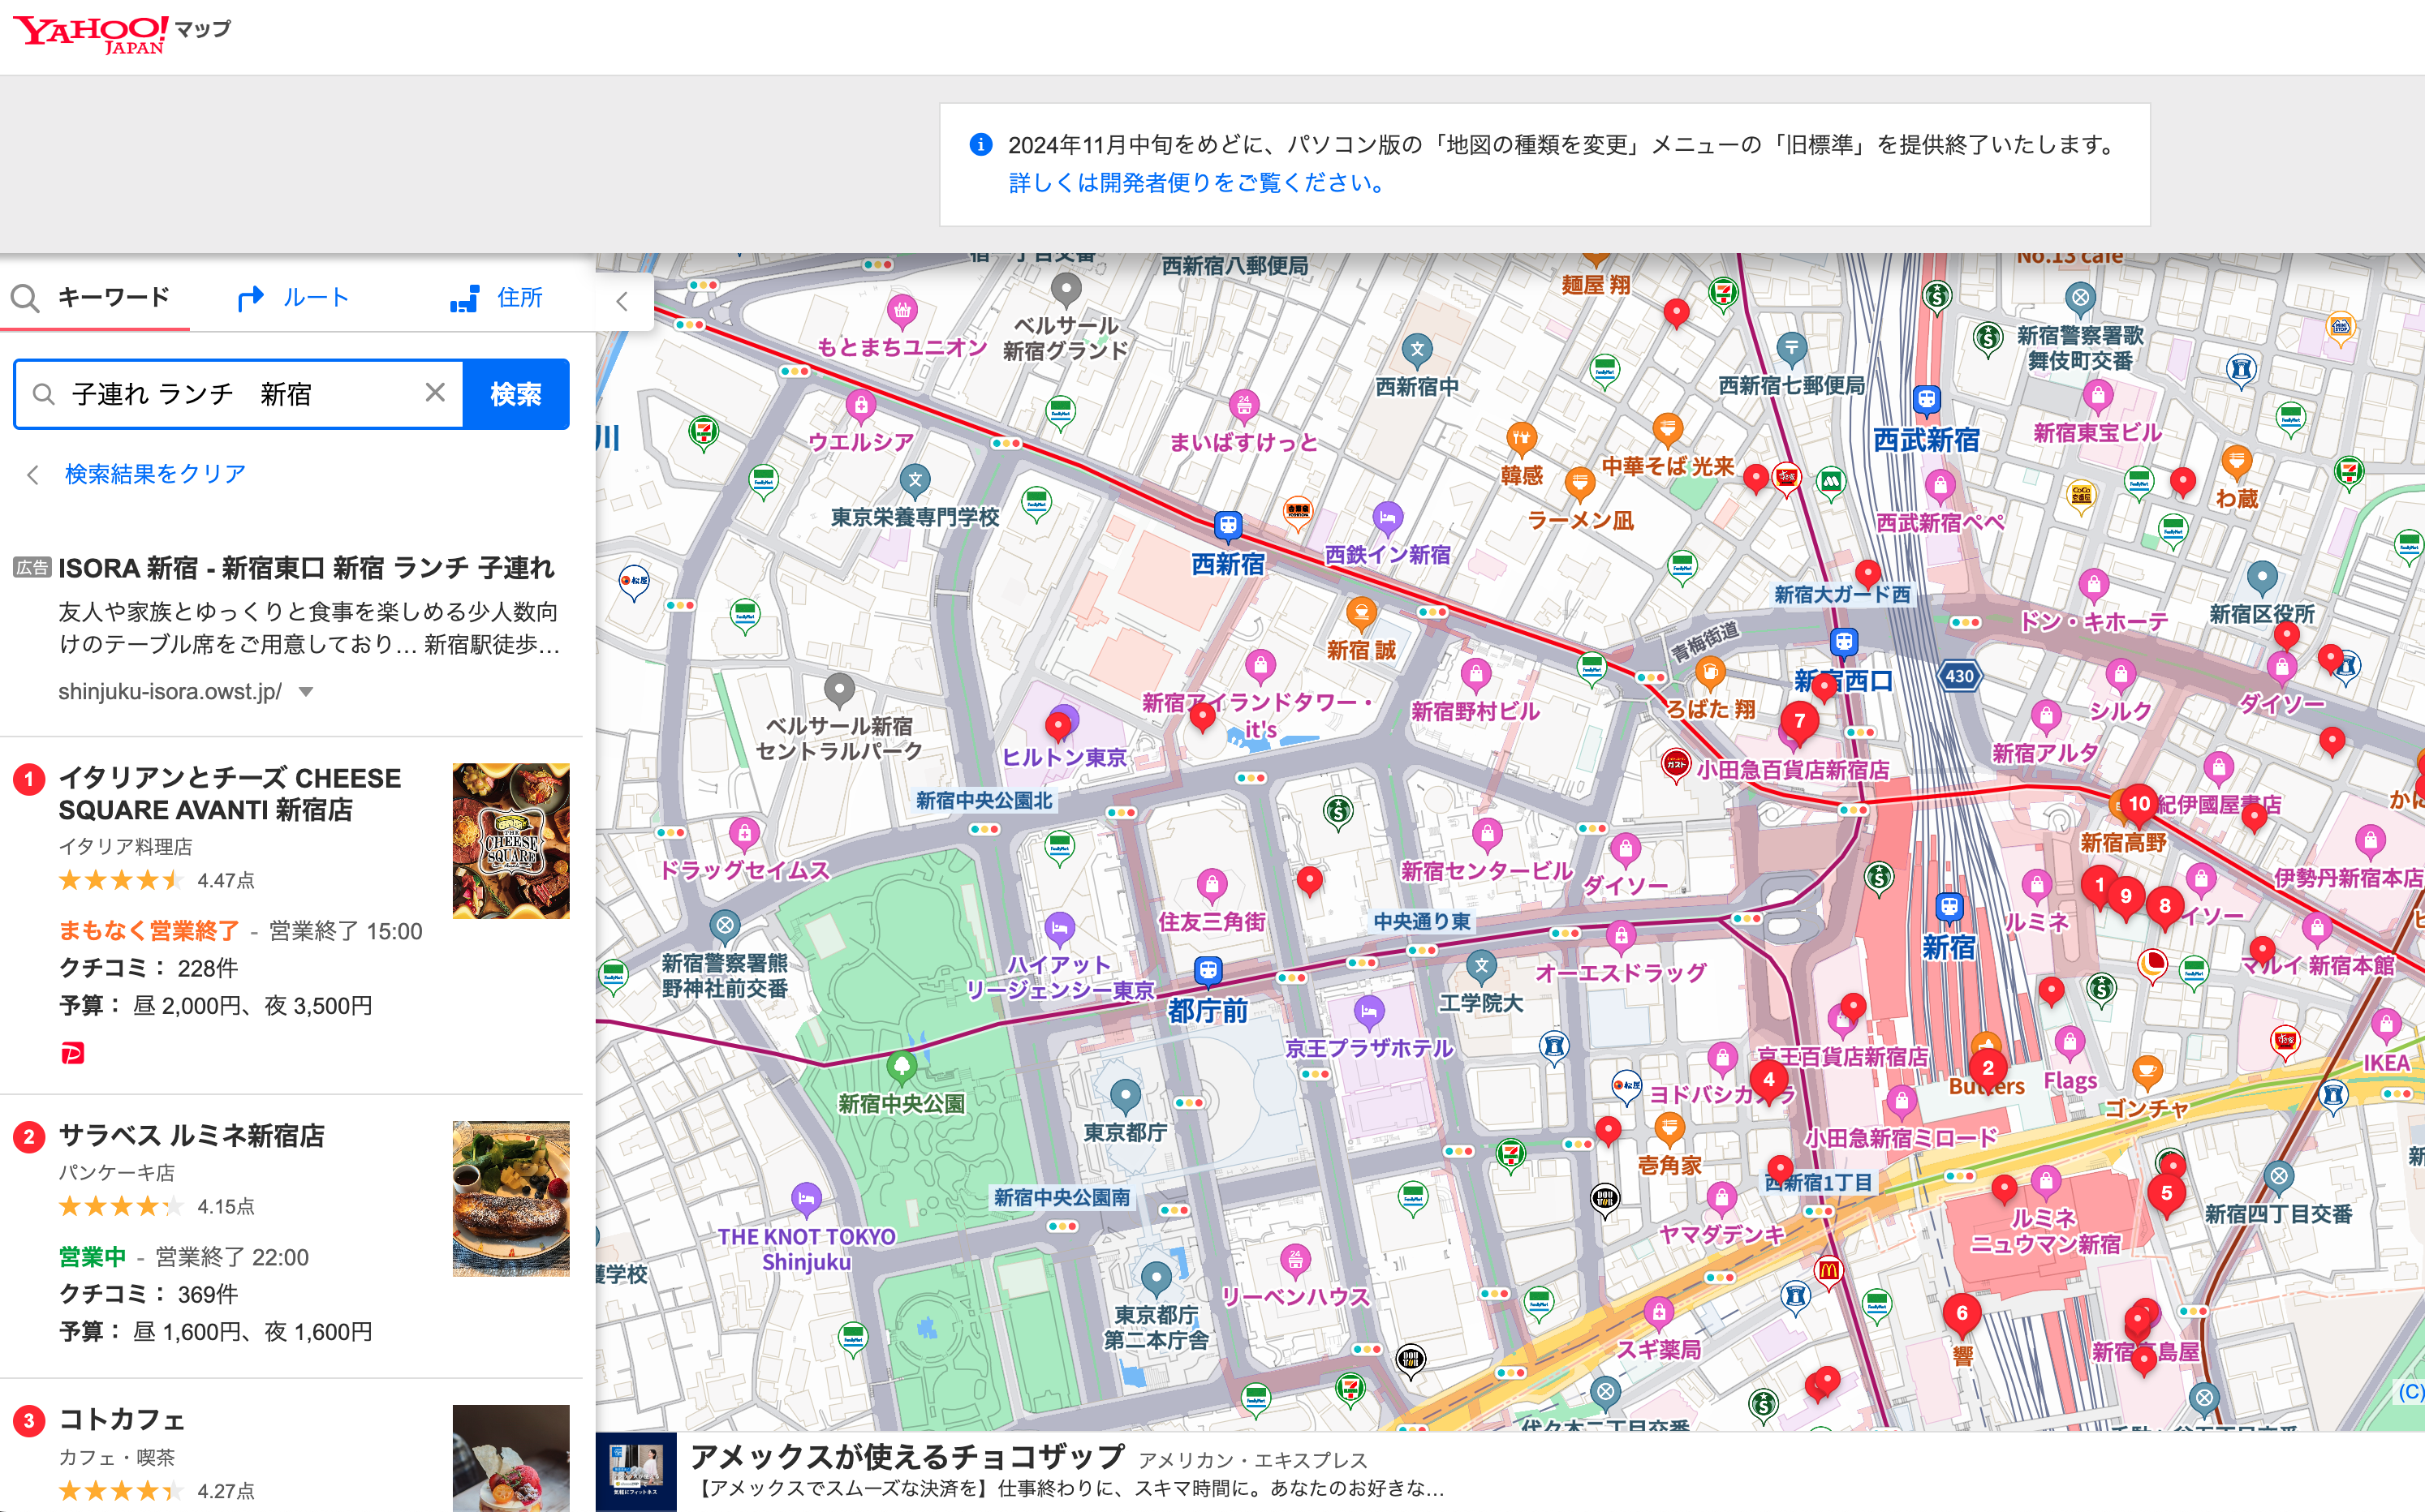Click the 西新宿 station icon
Screen dimensions: 2425x1512
pos(1229,525)
